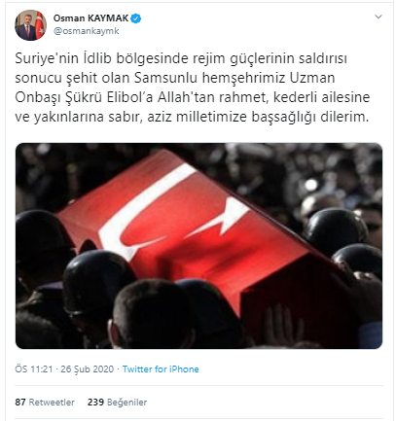Open the Twitter for iPhone link
This screenshot has height=421, width=396.
161,369
